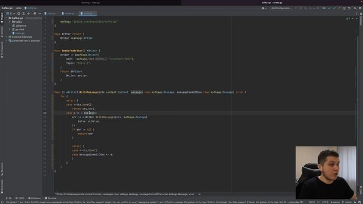Image resolution: width=363 pixels, height=204 pixels.
Task: Open Bookmarks tool window stripe button
Action: pyautogui.click(x=2, y=186)
